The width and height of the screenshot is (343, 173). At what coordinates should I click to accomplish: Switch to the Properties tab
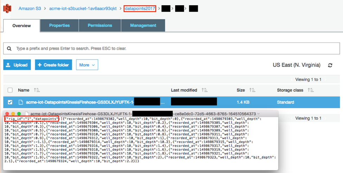[x=59, y=25]
